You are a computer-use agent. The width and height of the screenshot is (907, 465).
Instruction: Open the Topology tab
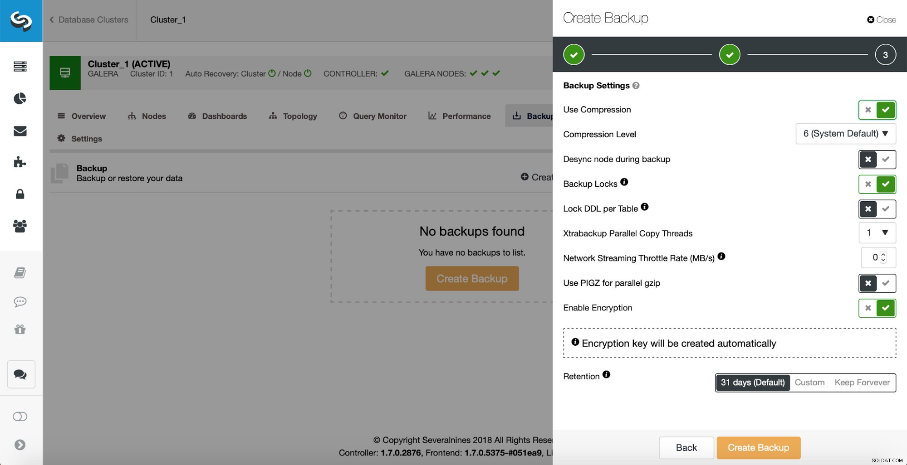[293, 116]
